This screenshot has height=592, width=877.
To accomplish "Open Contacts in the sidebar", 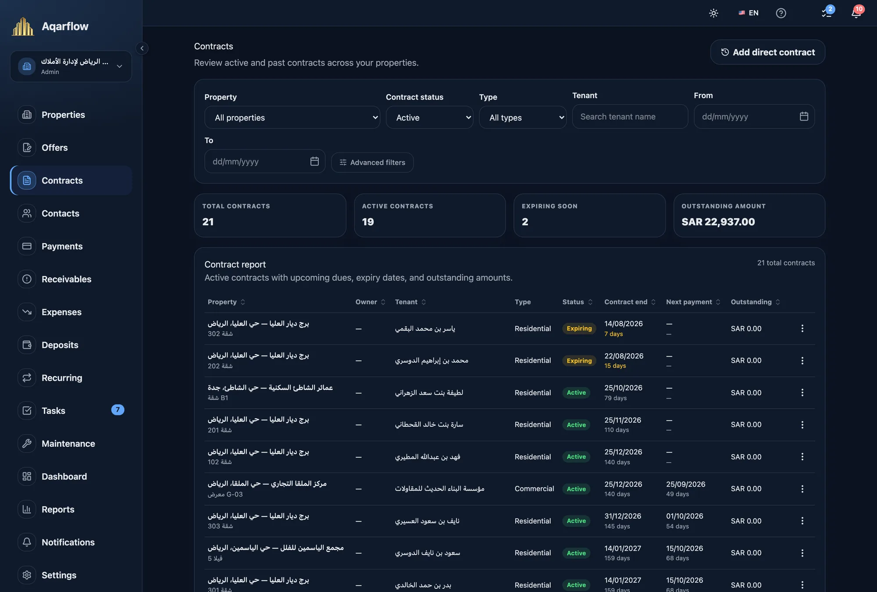I will point(71,214).
